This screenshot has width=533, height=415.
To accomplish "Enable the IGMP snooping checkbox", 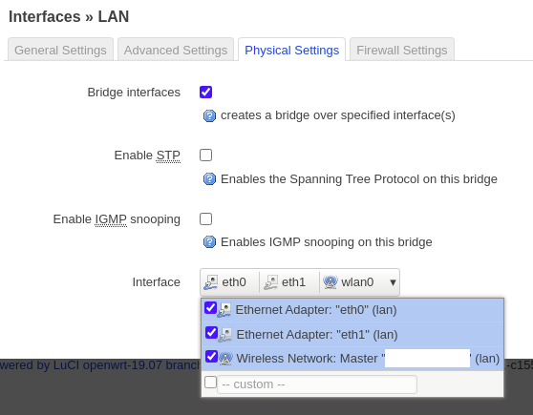I will click(x=205, y=219).
